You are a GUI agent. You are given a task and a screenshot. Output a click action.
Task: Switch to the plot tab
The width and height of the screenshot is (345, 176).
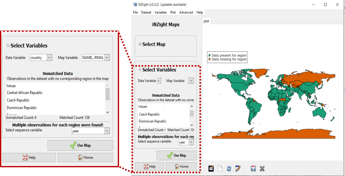[x=206, y=21]
